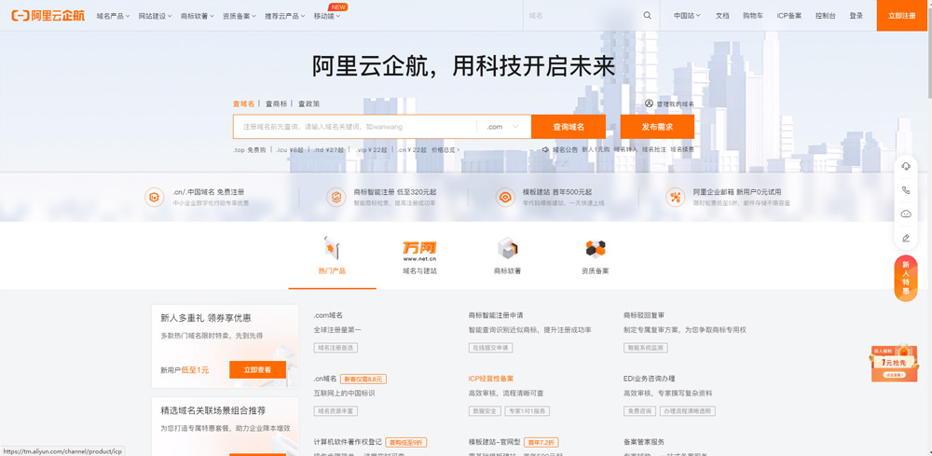Switch to the 查政策 tab

pyautogui.click(x=308, y=104)
